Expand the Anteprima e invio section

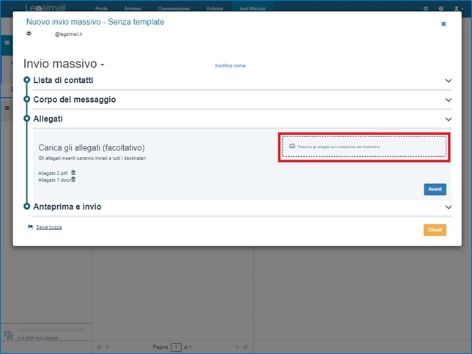pyautogui.click(x=448, y=207)
